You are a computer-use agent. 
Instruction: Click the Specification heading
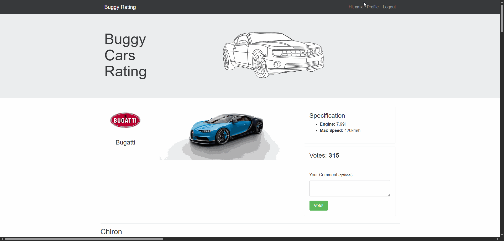[x=327, y=116]
